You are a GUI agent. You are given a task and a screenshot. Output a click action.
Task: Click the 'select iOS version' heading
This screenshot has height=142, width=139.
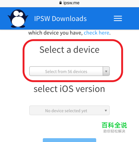(x=69, y=89)
